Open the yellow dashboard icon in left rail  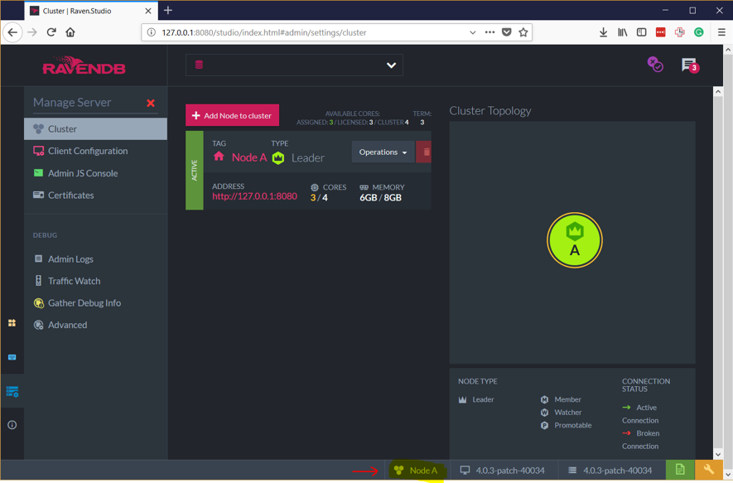[12, 323]
